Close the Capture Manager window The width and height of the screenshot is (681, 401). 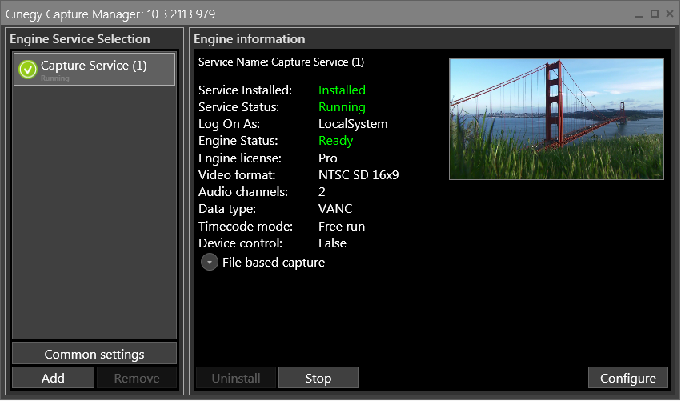click(x=670, y=14)
